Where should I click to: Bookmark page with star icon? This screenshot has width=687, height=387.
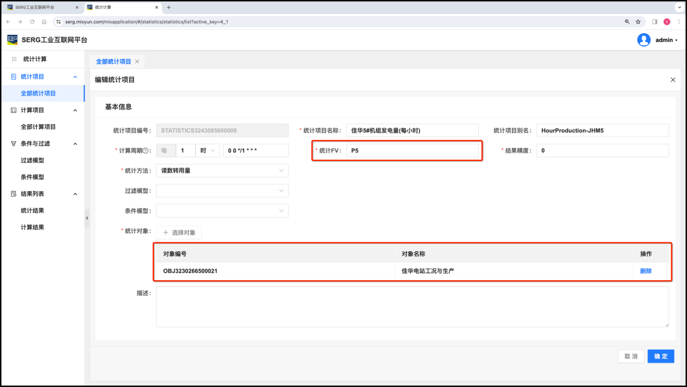[x=638, y=22]
